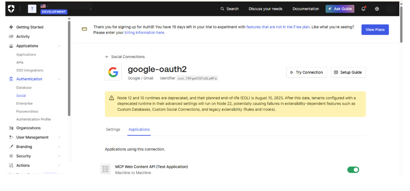Open the tenant switcher dropdown arrow
This screenshot has width=410, height=191.
click(91, 9)
